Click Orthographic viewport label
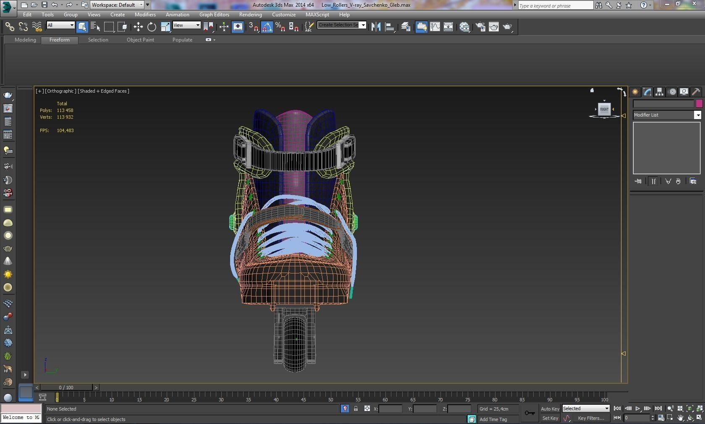The image size is (705, 424). (61, 91)
